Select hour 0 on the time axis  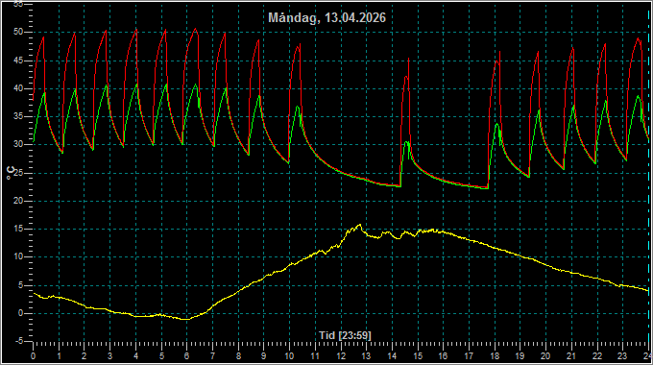[34, 356]
